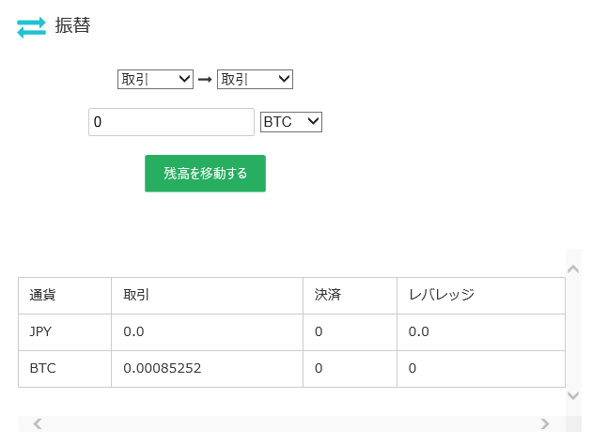Expand the BTC currency selector

pos(291,122)
